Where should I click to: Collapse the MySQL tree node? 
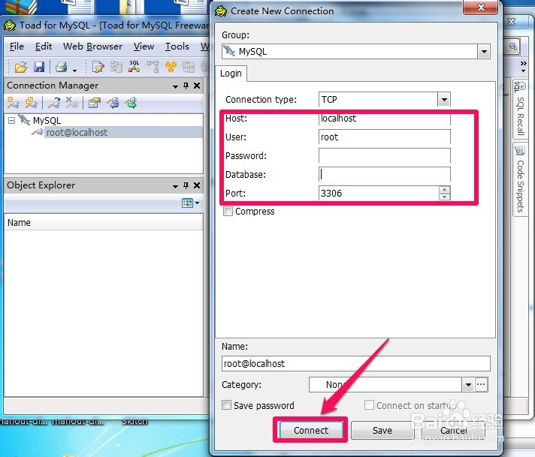click(x=11, y=120)
